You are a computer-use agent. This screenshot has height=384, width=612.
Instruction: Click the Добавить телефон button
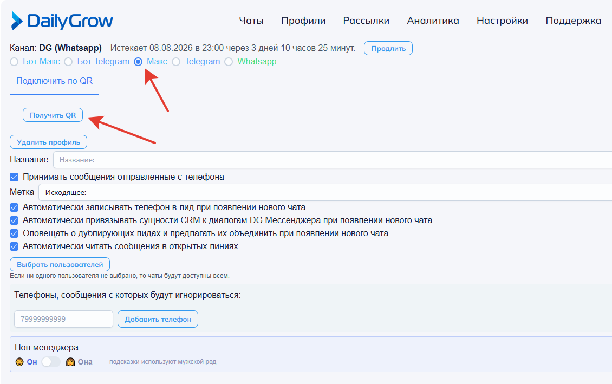tap(158, 319)
